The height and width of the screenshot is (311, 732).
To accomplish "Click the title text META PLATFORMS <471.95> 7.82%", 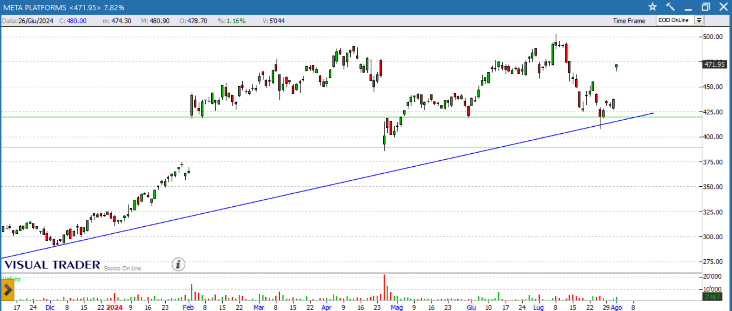I will pos(64,7).
